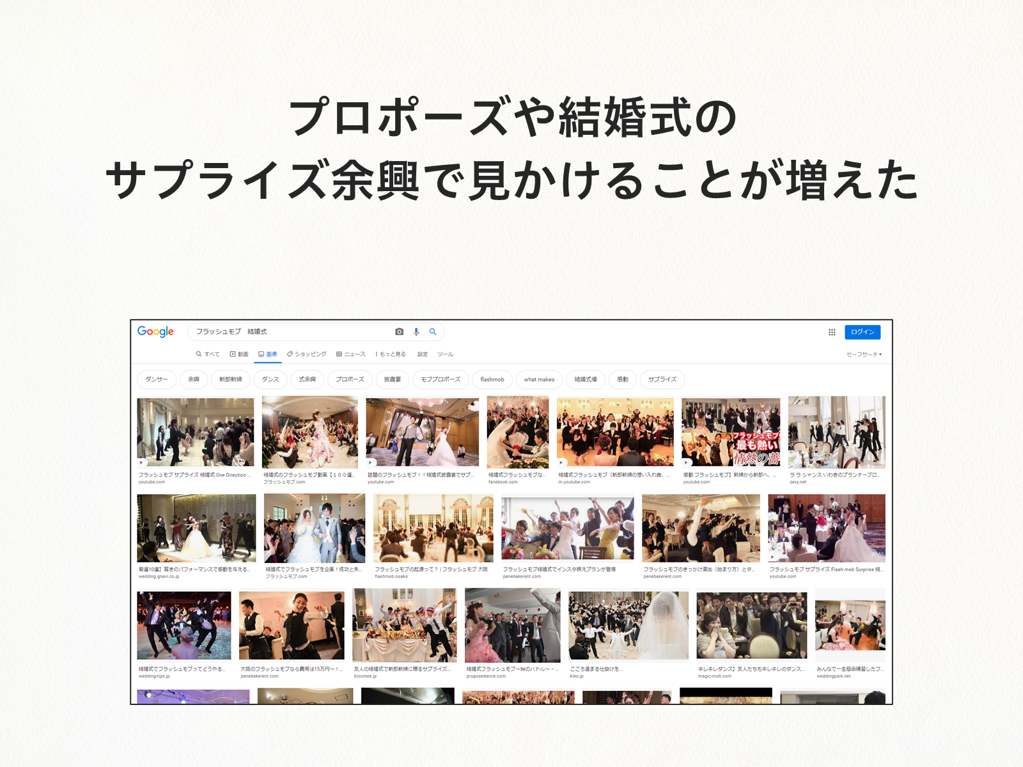The height and width of the screenshot is (767, 1023).
Task: Open kleo.jp こころ温まる仕掛け thumbnail
Action: point(629,626)
